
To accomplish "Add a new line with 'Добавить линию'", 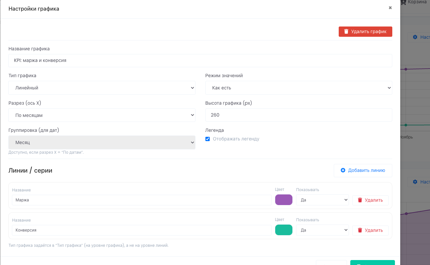I will click(x=363, y=170).
